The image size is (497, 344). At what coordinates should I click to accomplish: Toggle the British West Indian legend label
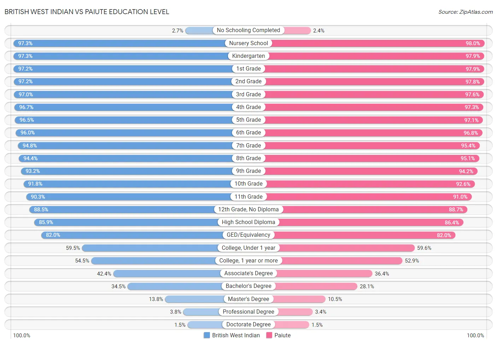coord(236,335)
